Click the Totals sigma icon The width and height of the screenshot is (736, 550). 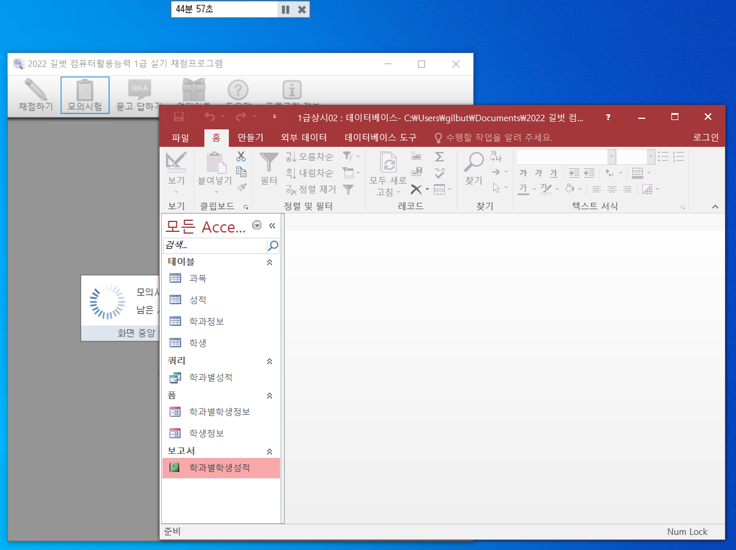pyautogui.click(x=439, y=157)
